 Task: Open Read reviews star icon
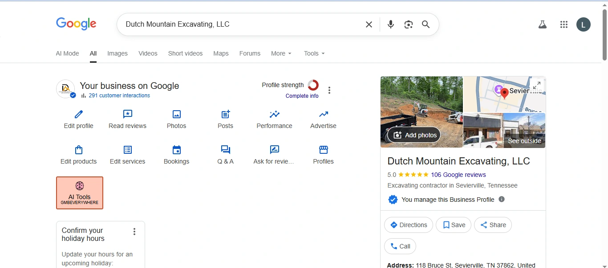pyautogui.click(x=128, y=114)
